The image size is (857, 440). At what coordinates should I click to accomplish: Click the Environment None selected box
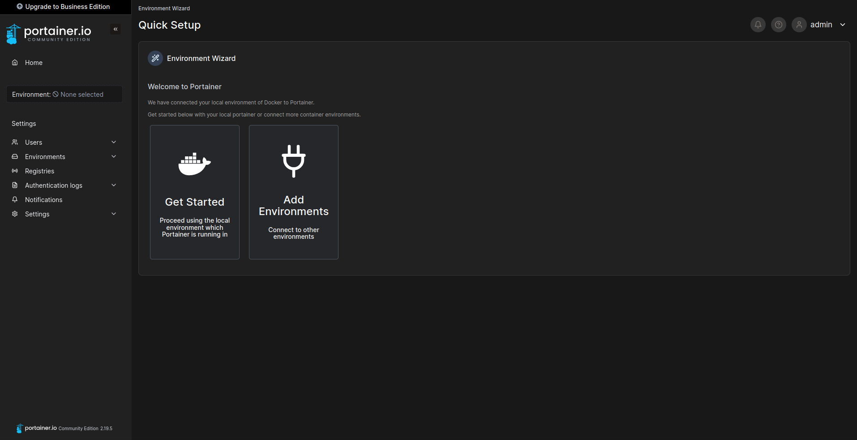(x=64, y=95)
